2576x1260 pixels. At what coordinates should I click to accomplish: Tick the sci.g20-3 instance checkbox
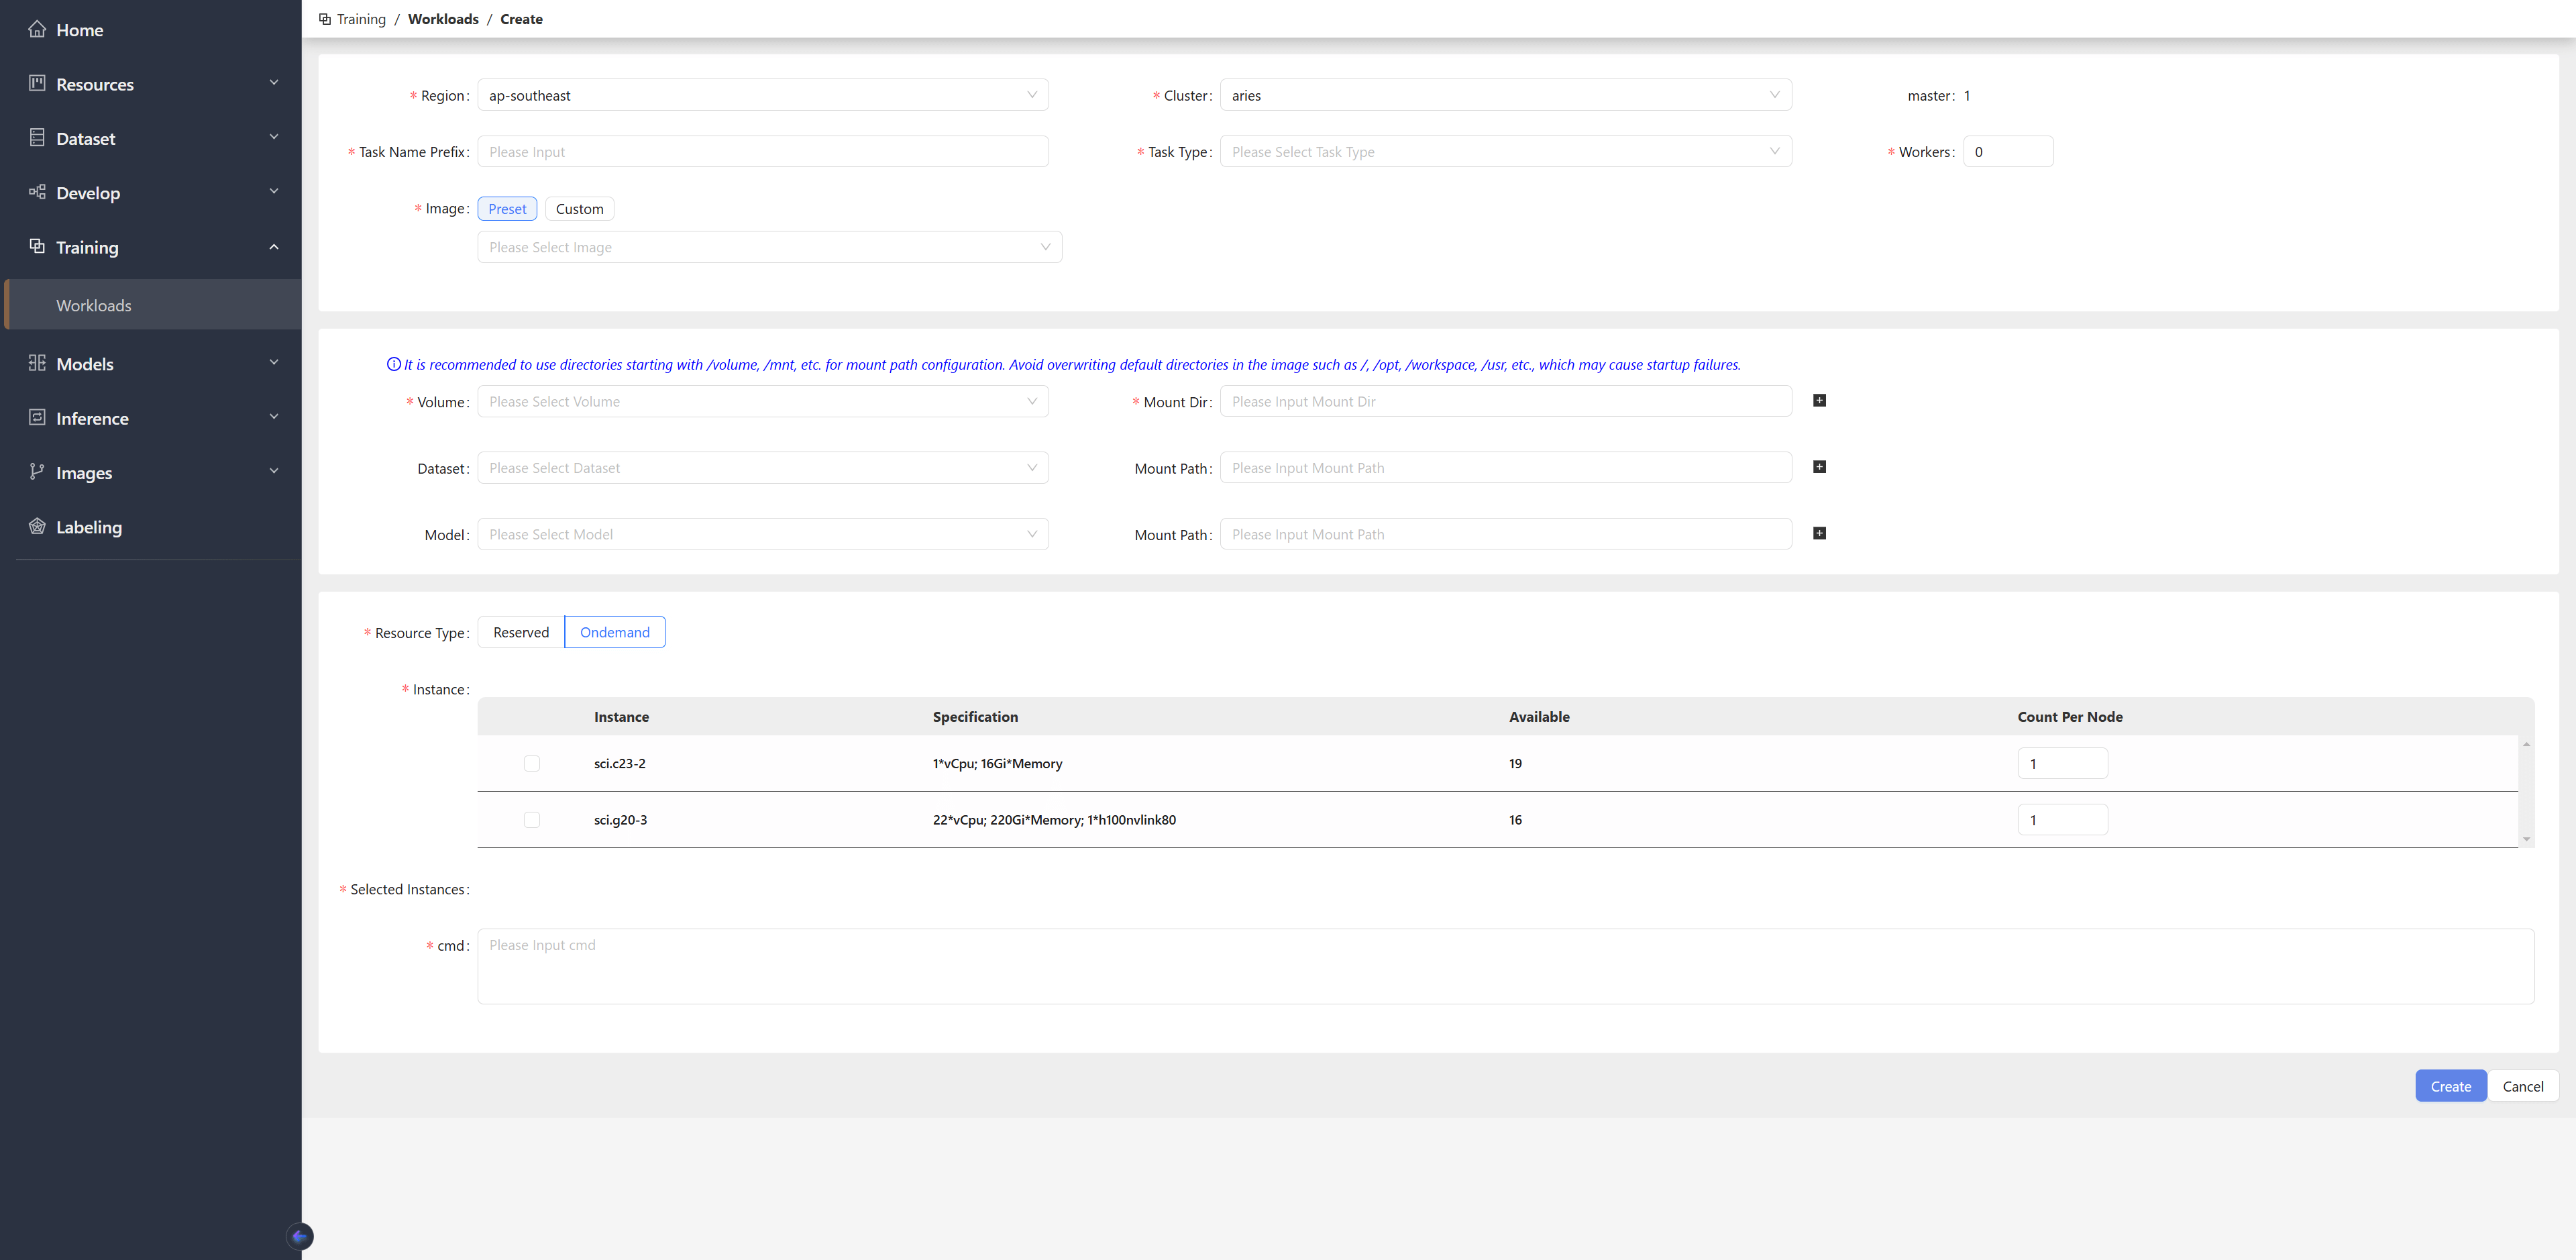click(532, 819)
